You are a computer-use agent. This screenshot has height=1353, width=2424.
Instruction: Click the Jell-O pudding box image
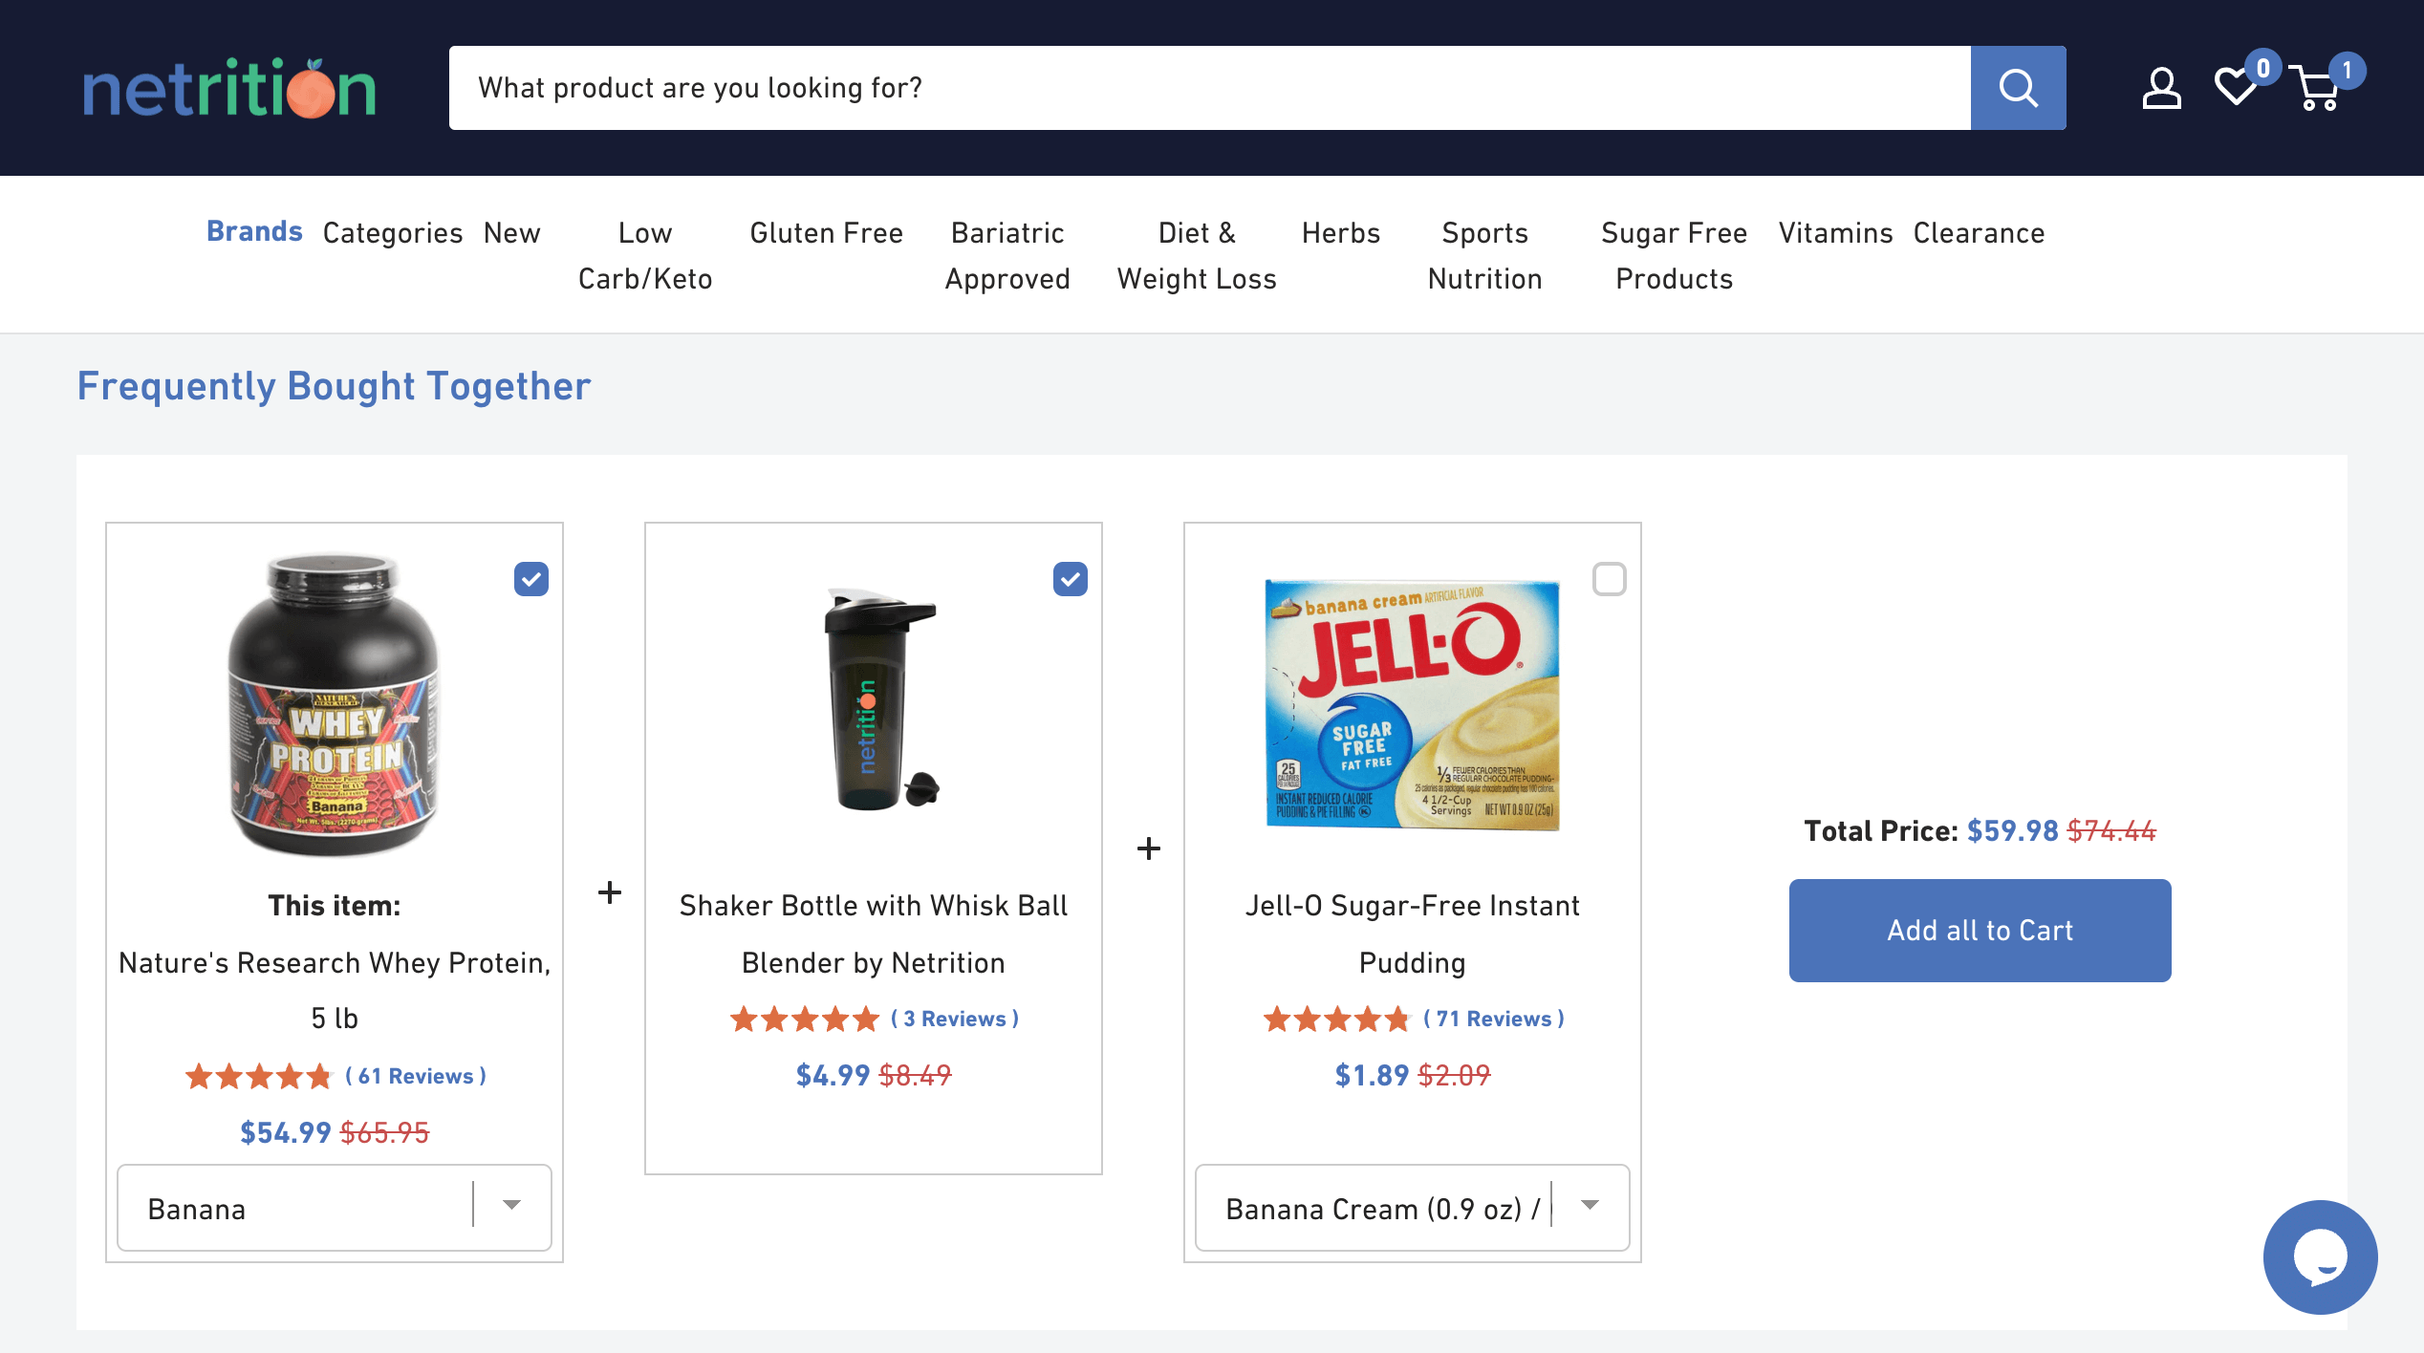[1413, 705]
